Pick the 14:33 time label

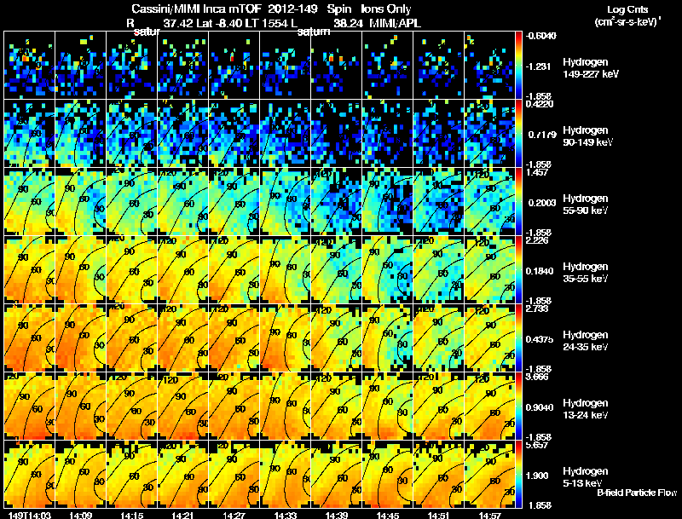(286, 515)
